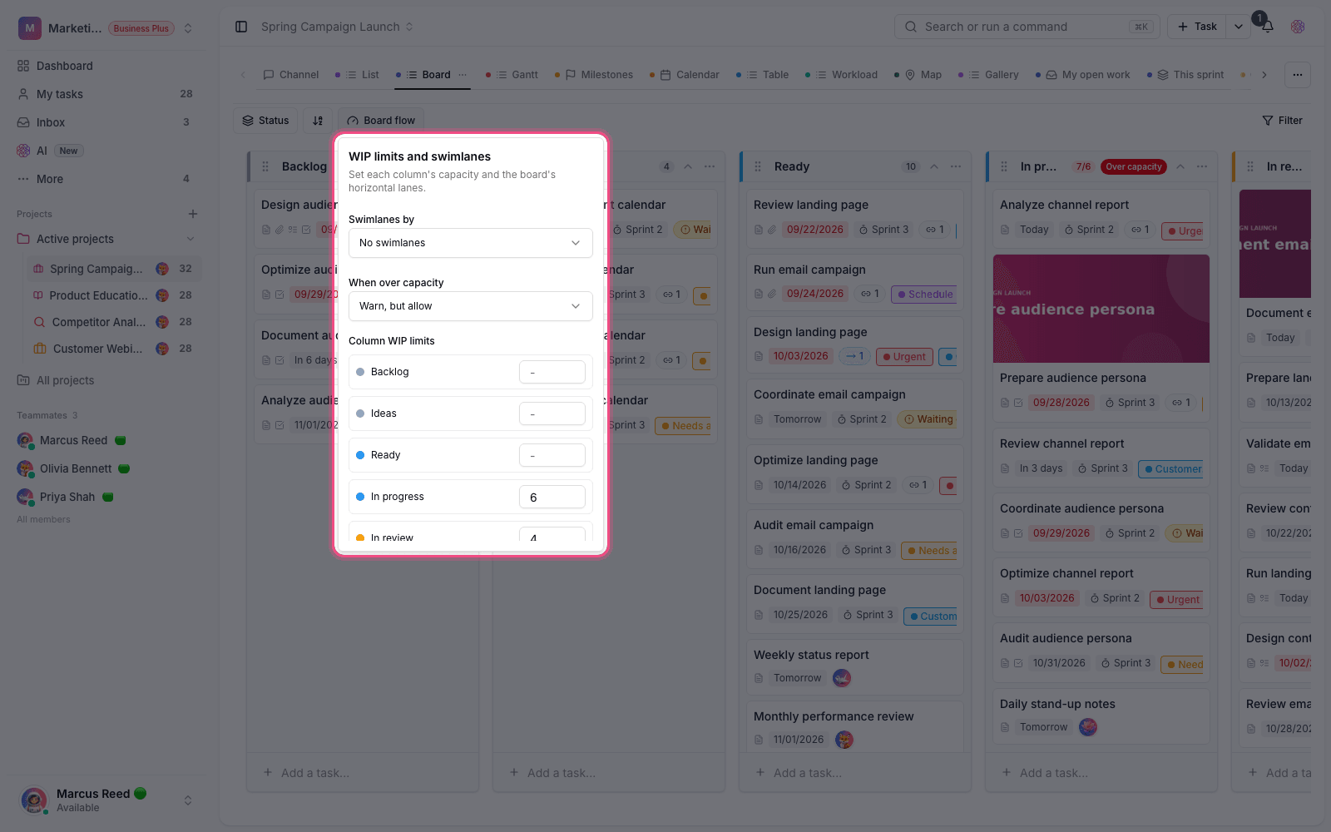This screenshot has width=1331, height=832.
Task: Create a new Task button
Action: (1198, 27)
